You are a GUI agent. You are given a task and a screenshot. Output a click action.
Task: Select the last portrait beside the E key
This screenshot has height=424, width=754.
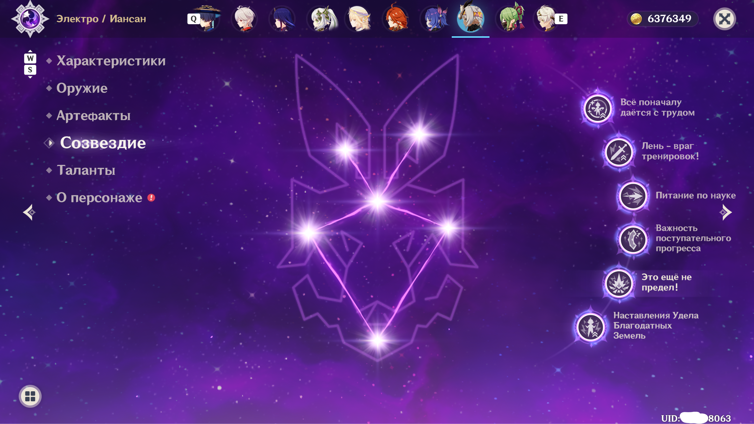coord(546,18)
